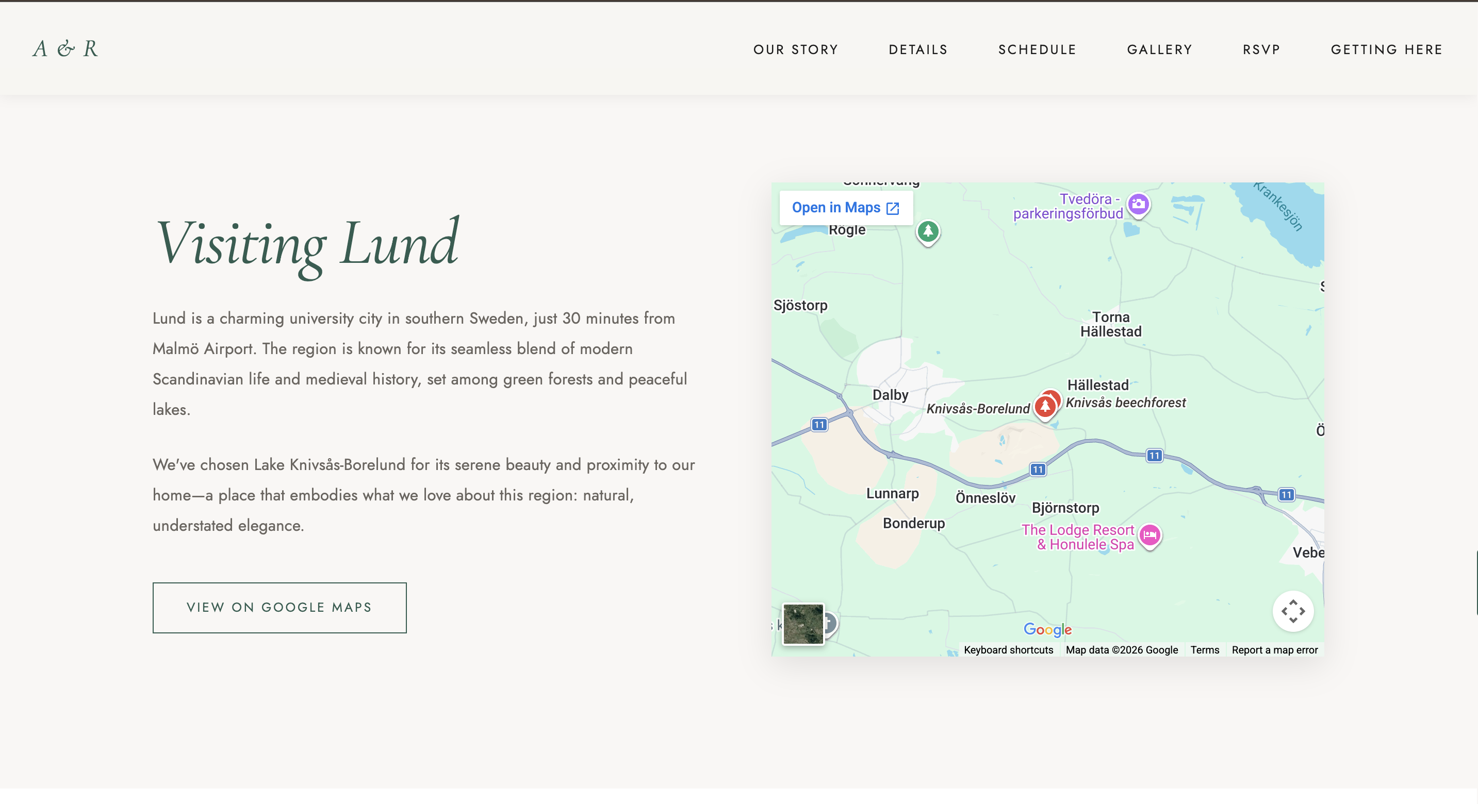Image resolution: width=1478 pixels, height=804 pixels.
Task: Click the Tvedöra - parkeringsförbud label
Action: point(1068,207)
